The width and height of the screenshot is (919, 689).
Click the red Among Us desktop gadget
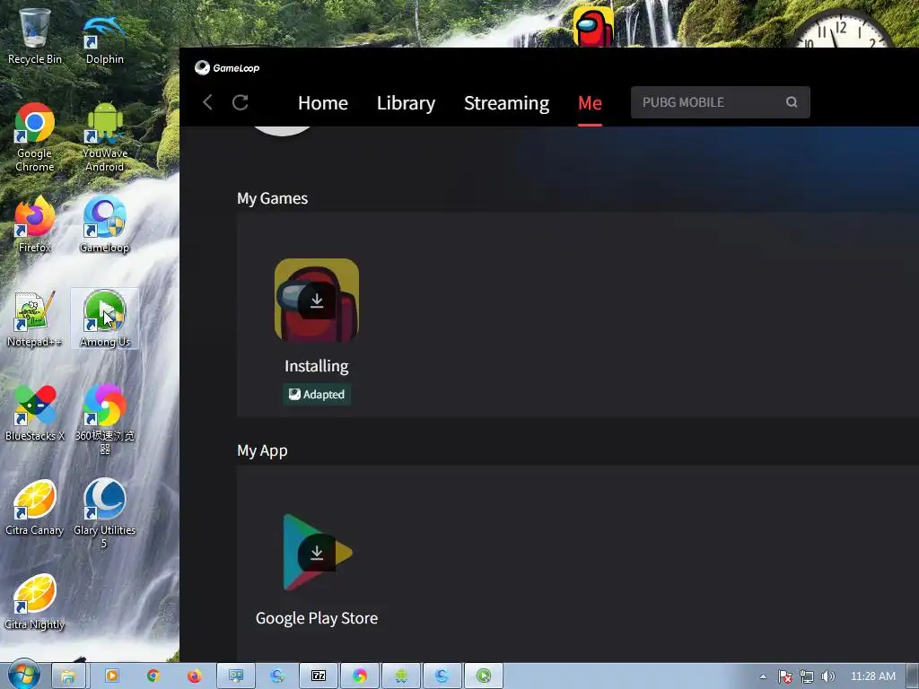coord(592,26)
